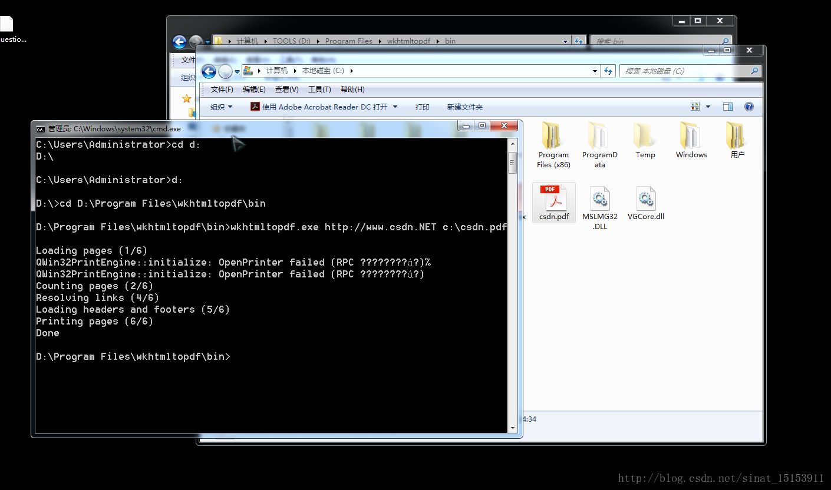The width and height of the screenshot is (831, 490).
Task: Click 'Loading pages (1/6)' line in cmd
Action: click(x=91, y=251)
